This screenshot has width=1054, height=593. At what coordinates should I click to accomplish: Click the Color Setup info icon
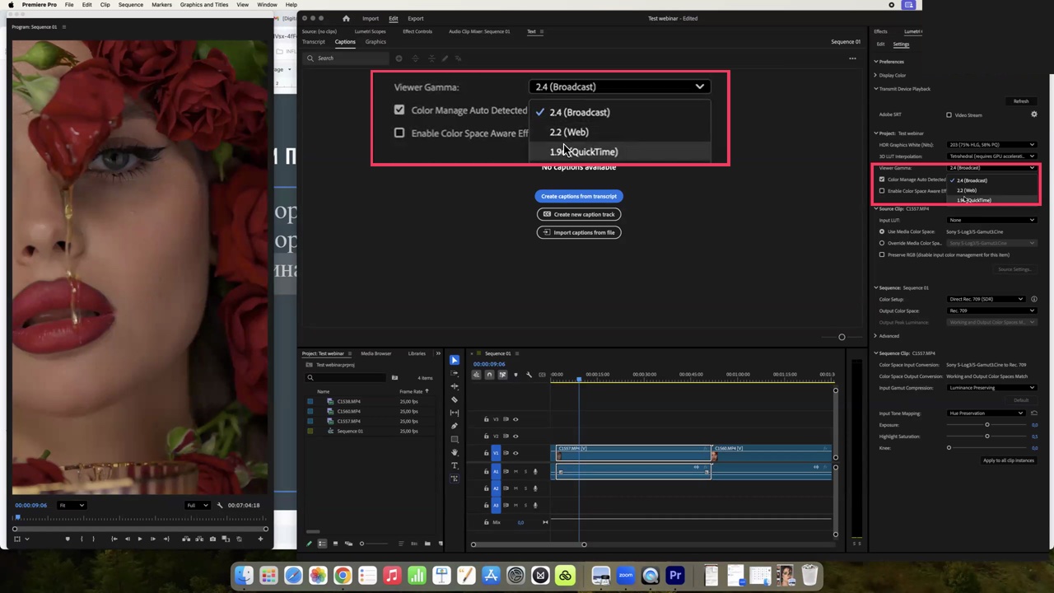pyautogui.click(x=1033, y=299)
